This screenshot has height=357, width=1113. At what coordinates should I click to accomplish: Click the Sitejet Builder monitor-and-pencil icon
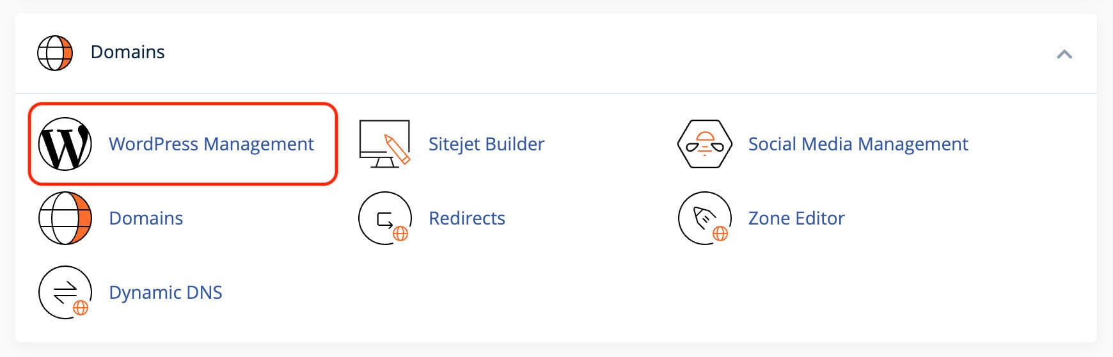pyautogui.click(x=384, y=144)
